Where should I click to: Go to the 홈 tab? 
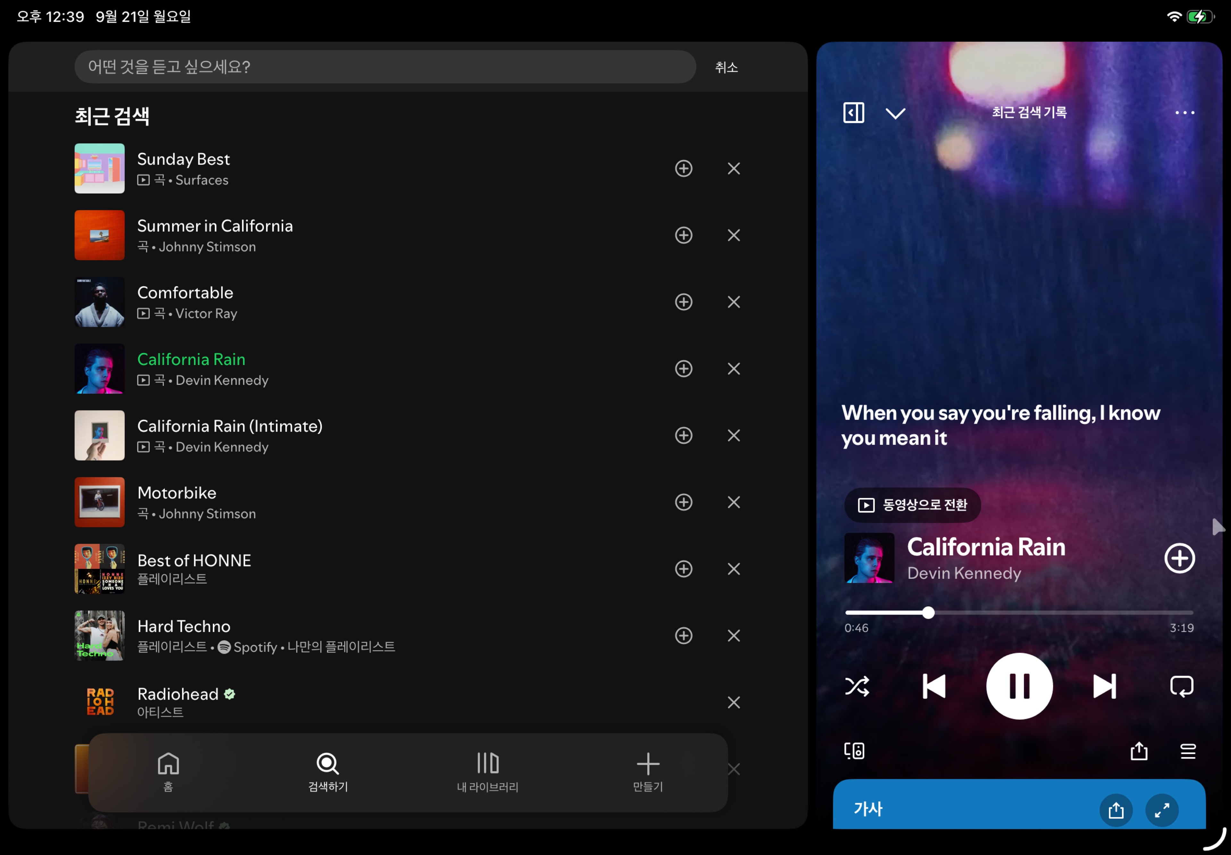point(168,771)
